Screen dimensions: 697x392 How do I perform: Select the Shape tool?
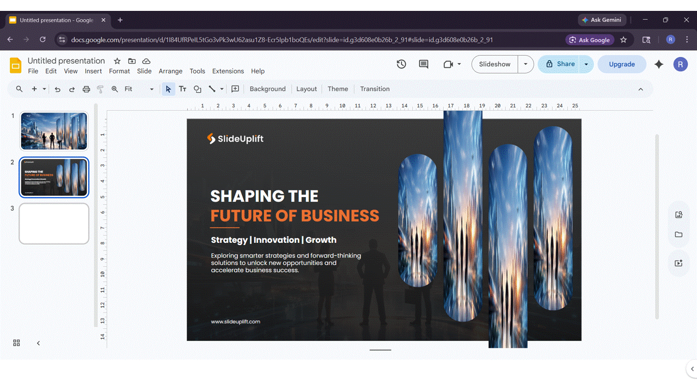197,89
